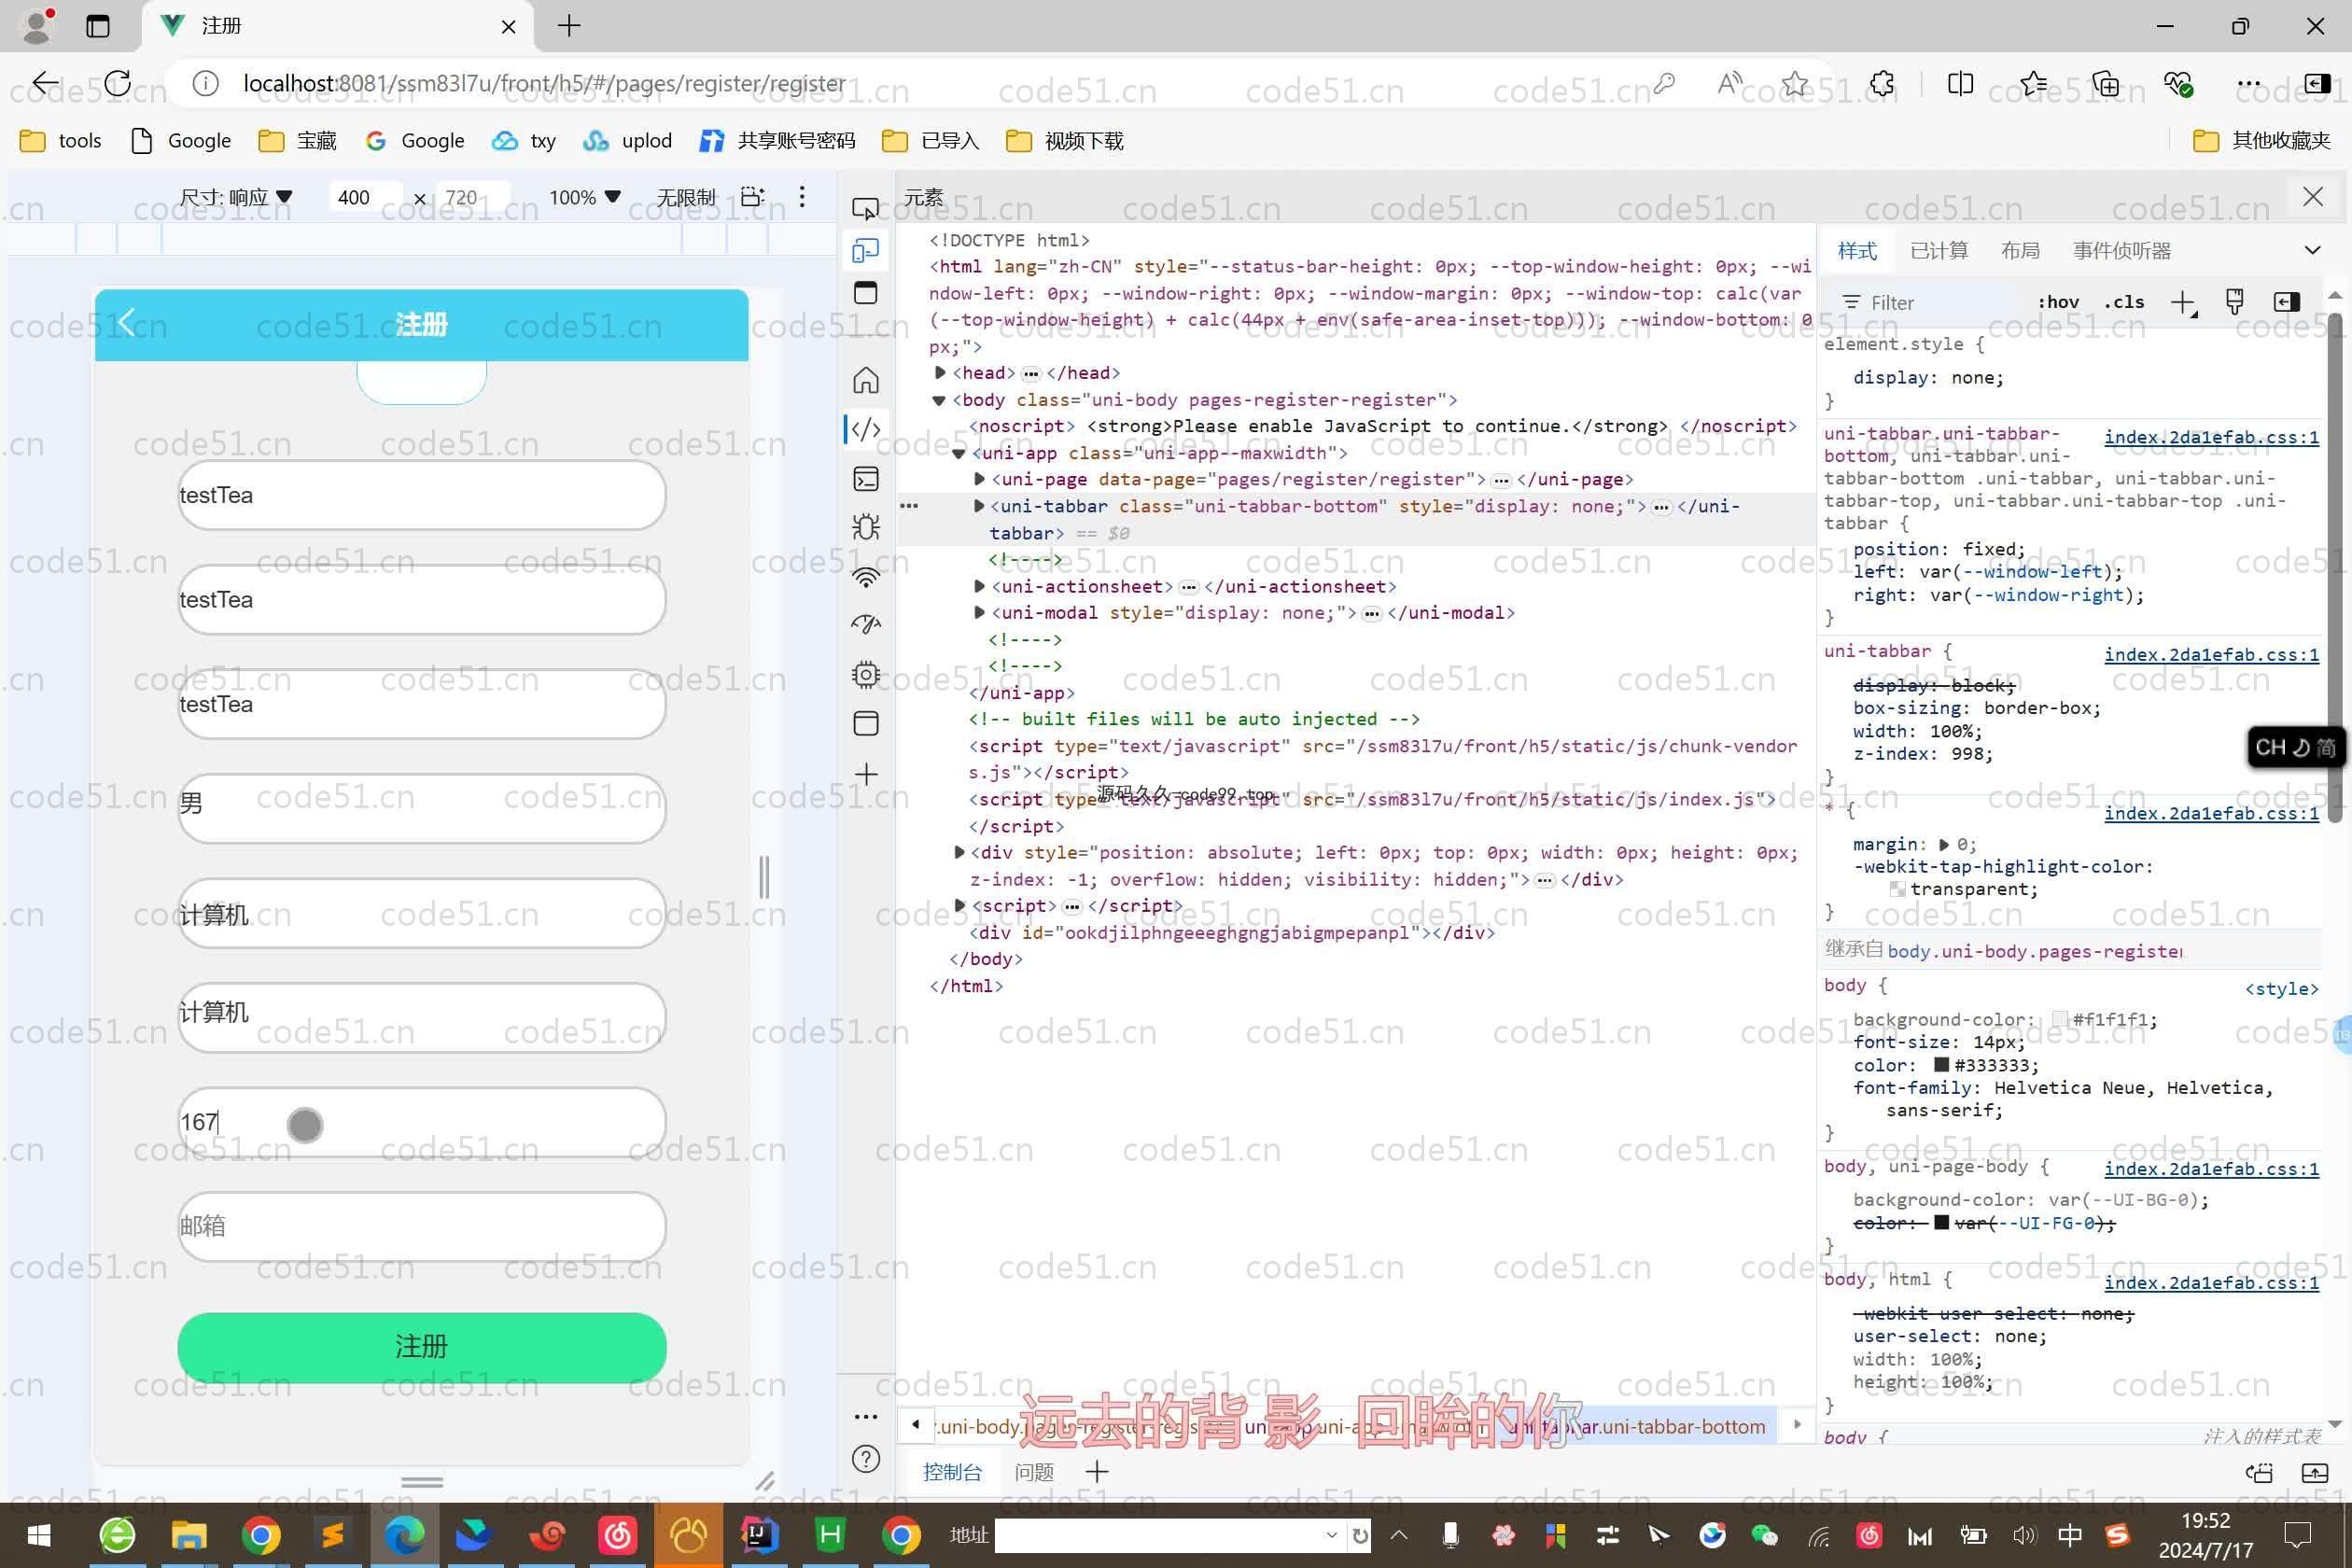Viewport: 2352px width, 1568px height.
Task: Open the 其他收藏夹 folder
Action: (x=2261, y=141)
